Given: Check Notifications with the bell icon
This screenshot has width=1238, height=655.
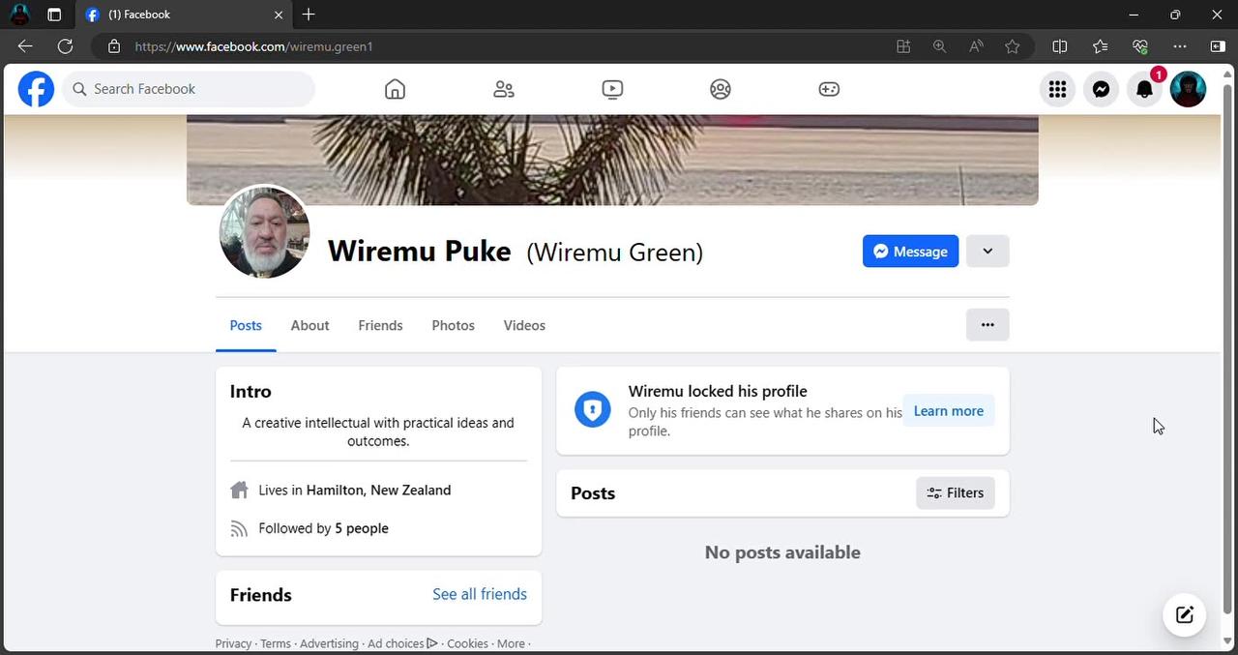Looking at the screenshot, I should point(1143,88).
